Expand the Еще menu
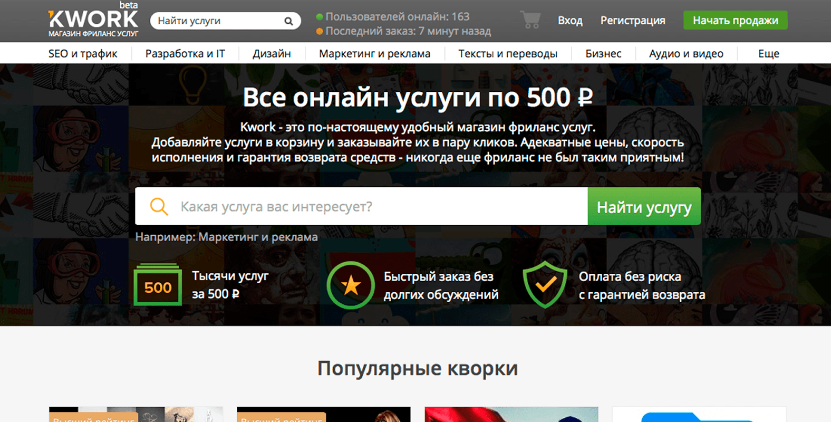The height and width of the screenshot is (422, 831). click(x=768, y=53)
